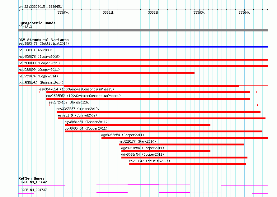The width and height of the screenshot is (277, 197).
Task: Select the dgv8084n54 (Cooper2011) label
Action: tap(86, 122)
